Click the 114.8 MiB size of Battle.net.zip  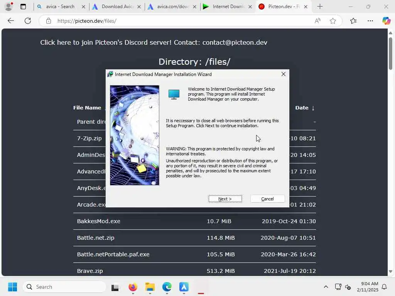(221, 238)
